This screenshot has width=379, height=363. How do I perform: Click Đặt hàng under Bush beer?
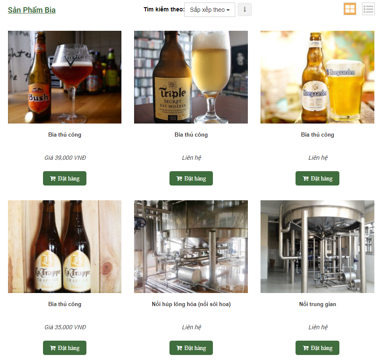(65, 178)
